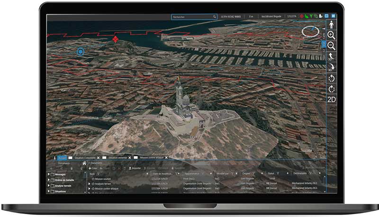
Task: Close the Situation Consolidée tab
Action: (99, 158)
